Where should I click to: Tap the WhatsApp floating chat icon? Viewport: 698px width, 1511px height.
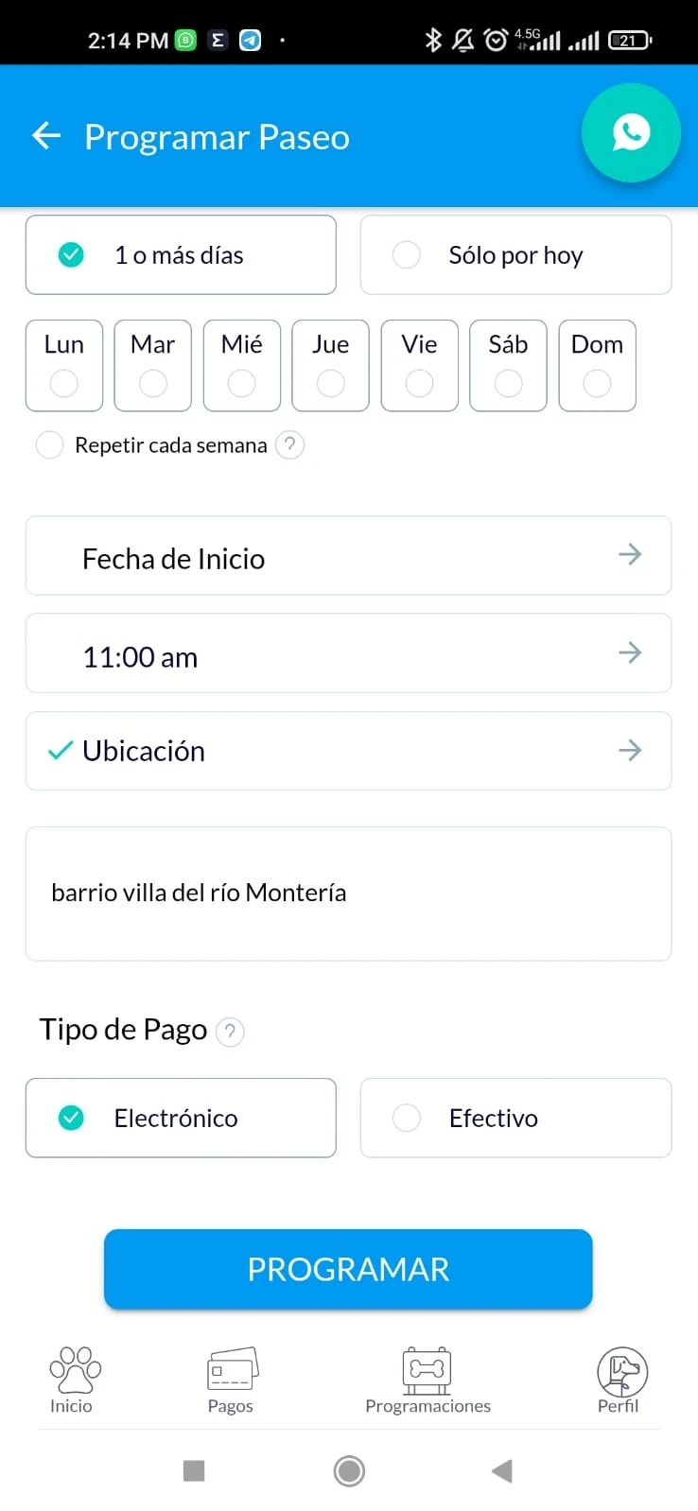tap(631, 132)
